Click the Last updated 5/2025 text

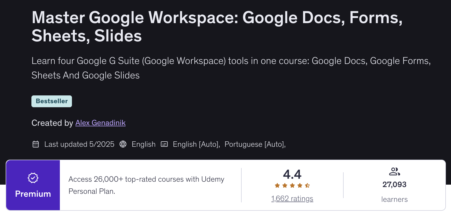tap(79, 144)
